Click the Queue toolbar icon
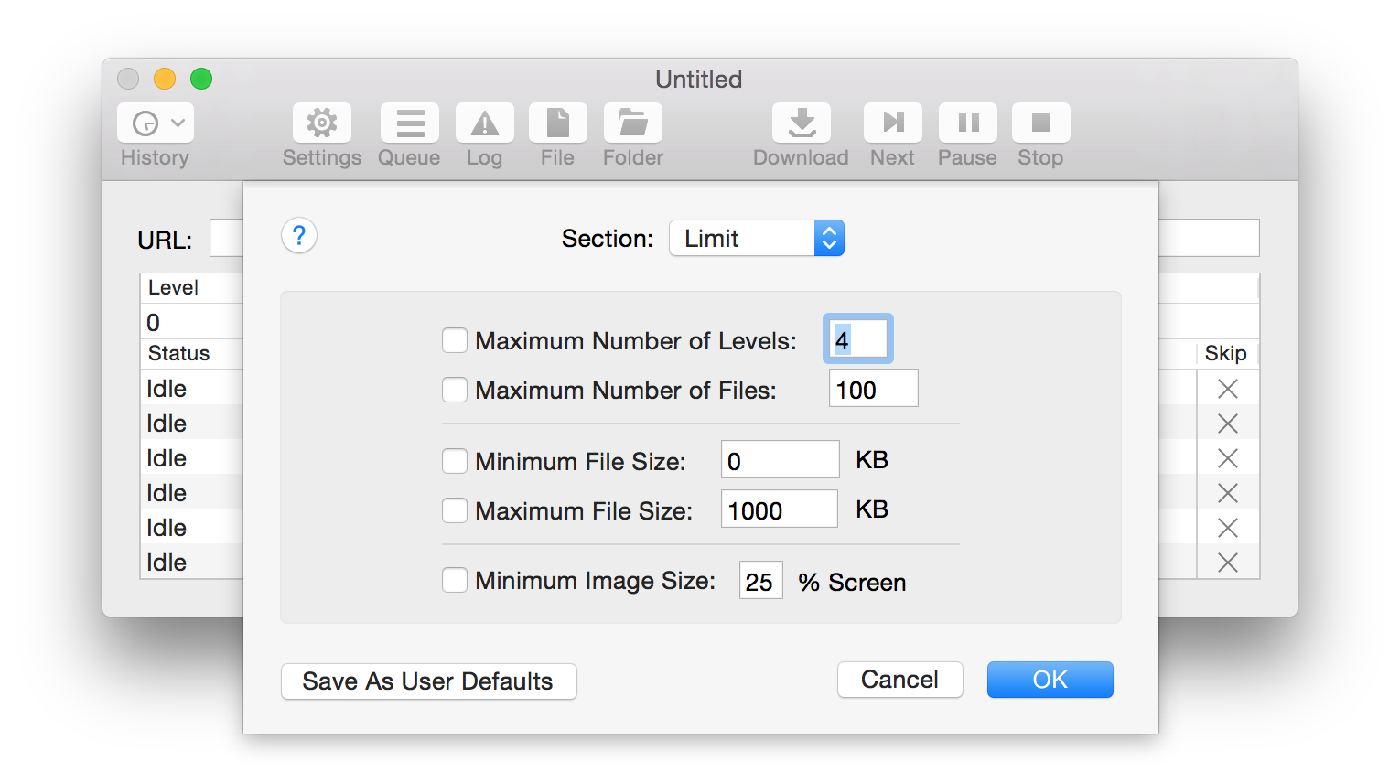Image resolution: width=1400 pixels, height=772 pixels. [409, 123]
